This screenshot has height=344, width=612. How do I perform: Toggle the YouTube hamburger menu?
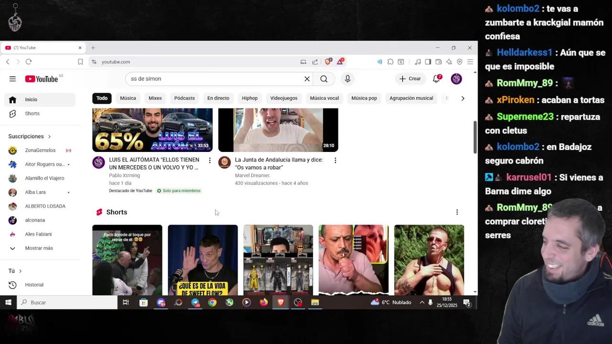point(12,79)
